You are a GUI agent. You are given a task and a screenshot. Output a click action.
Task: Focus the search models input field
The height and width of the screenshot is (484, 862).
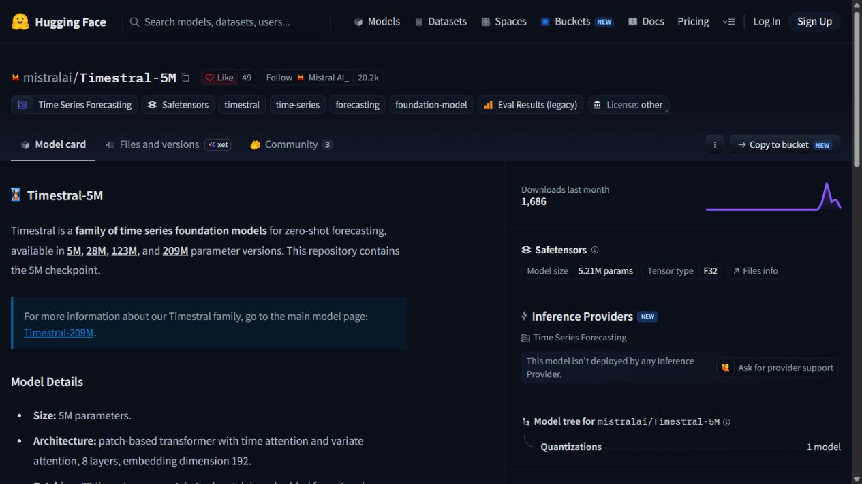coord(227,22)
